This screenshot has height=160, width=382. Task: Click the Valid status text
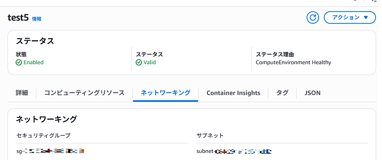pos(150,62)
